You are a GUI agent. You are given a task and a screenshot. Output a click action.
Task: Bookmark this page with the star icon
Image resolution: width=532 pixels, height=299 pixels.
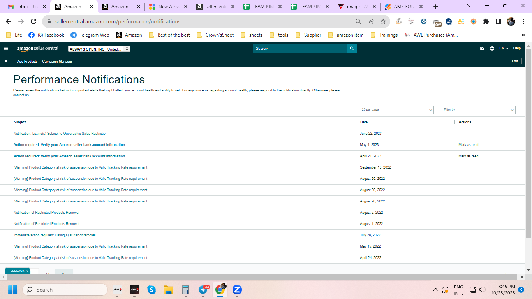[383, 21]
